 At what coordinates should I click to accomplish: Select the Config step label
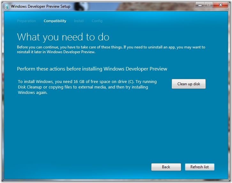pos(97,21)
